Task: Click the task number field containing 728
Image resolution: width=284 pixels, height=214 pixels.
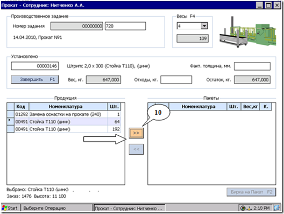Action: tap(125, 26)
